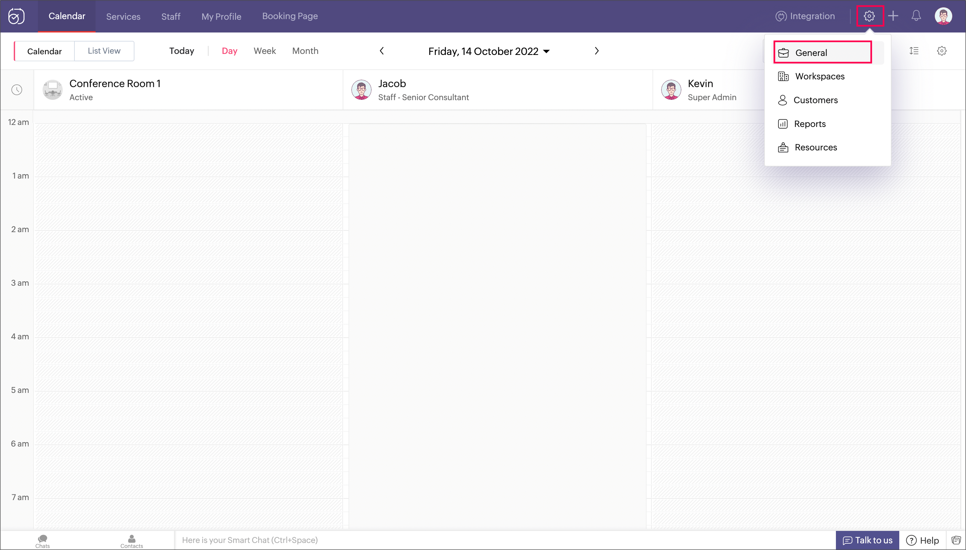
Task: Open Help
Action: (x=922, y=540)
